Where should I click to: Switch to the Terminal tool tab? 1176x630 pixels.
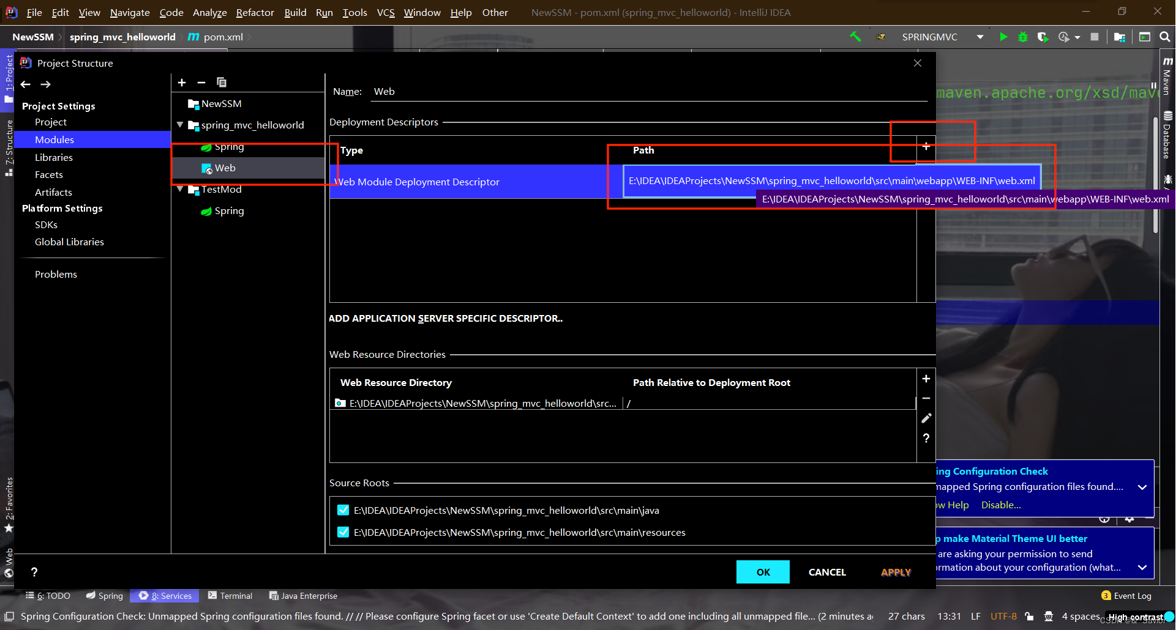[230, 596]
